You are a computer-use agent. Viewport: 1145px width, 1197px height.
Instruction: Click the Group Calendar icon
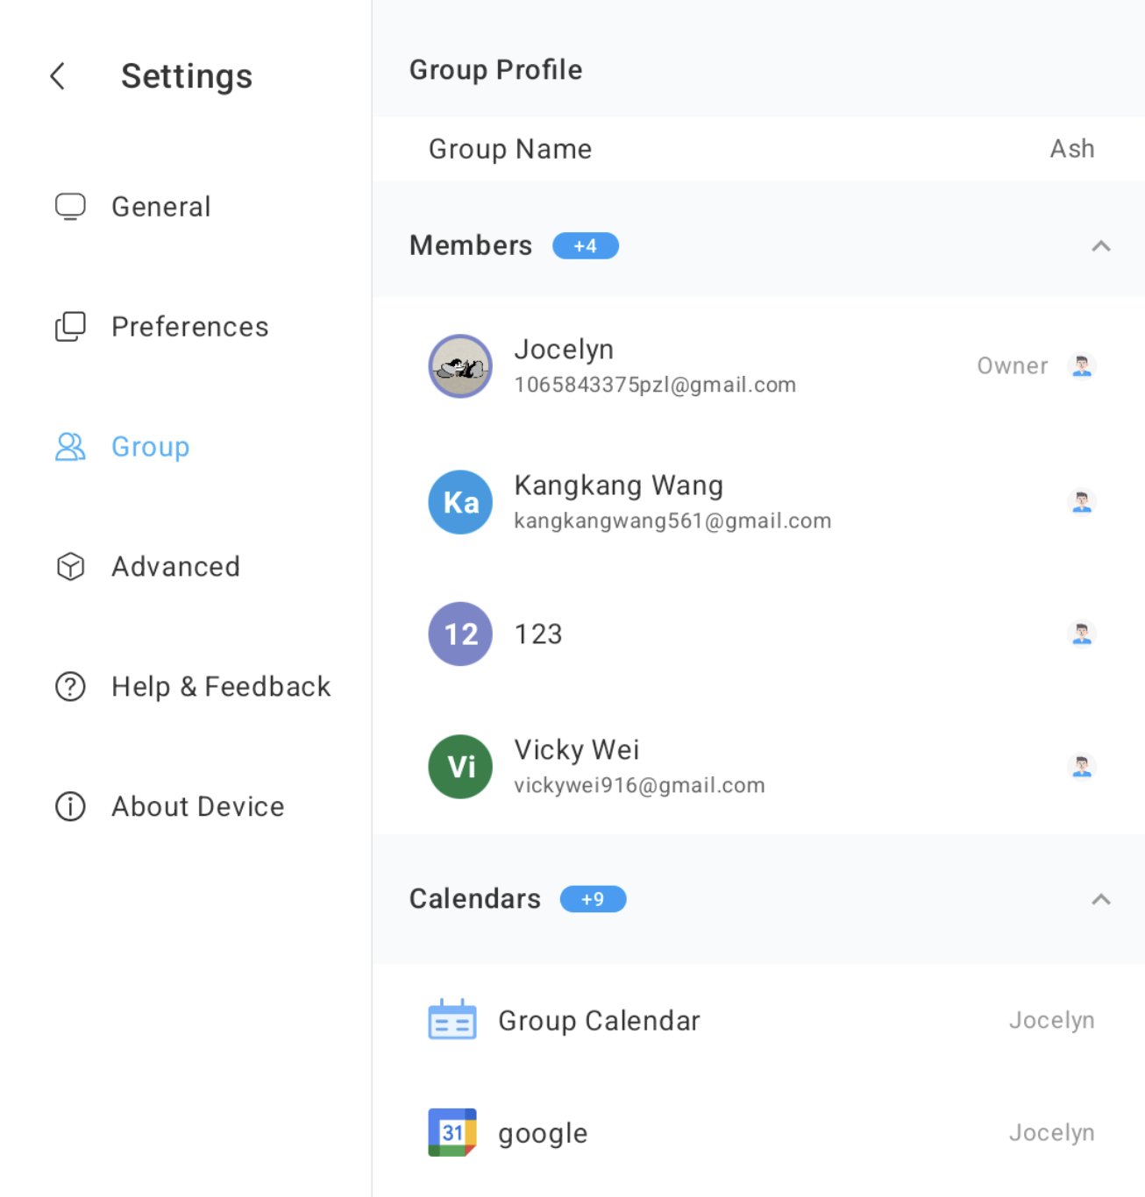pyautogui.click(x=452, y=1020)
